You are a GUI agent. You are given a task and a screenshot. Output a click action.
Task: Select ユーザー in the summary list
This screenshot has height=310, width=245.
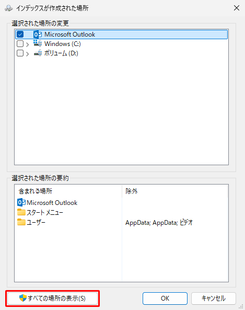pos(36,222)
